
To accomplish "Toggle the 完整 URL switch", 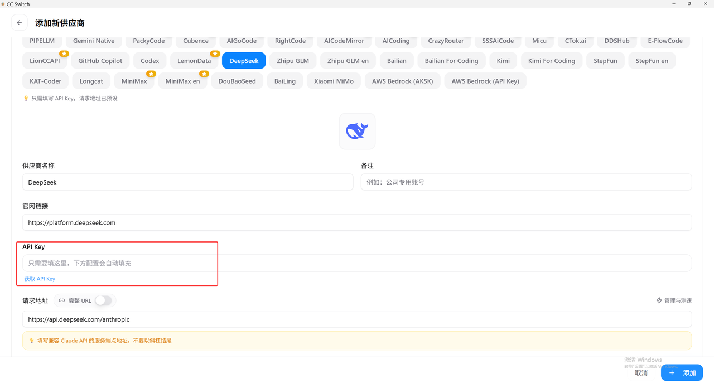I will pyautogui.click(x=103, y=300).
